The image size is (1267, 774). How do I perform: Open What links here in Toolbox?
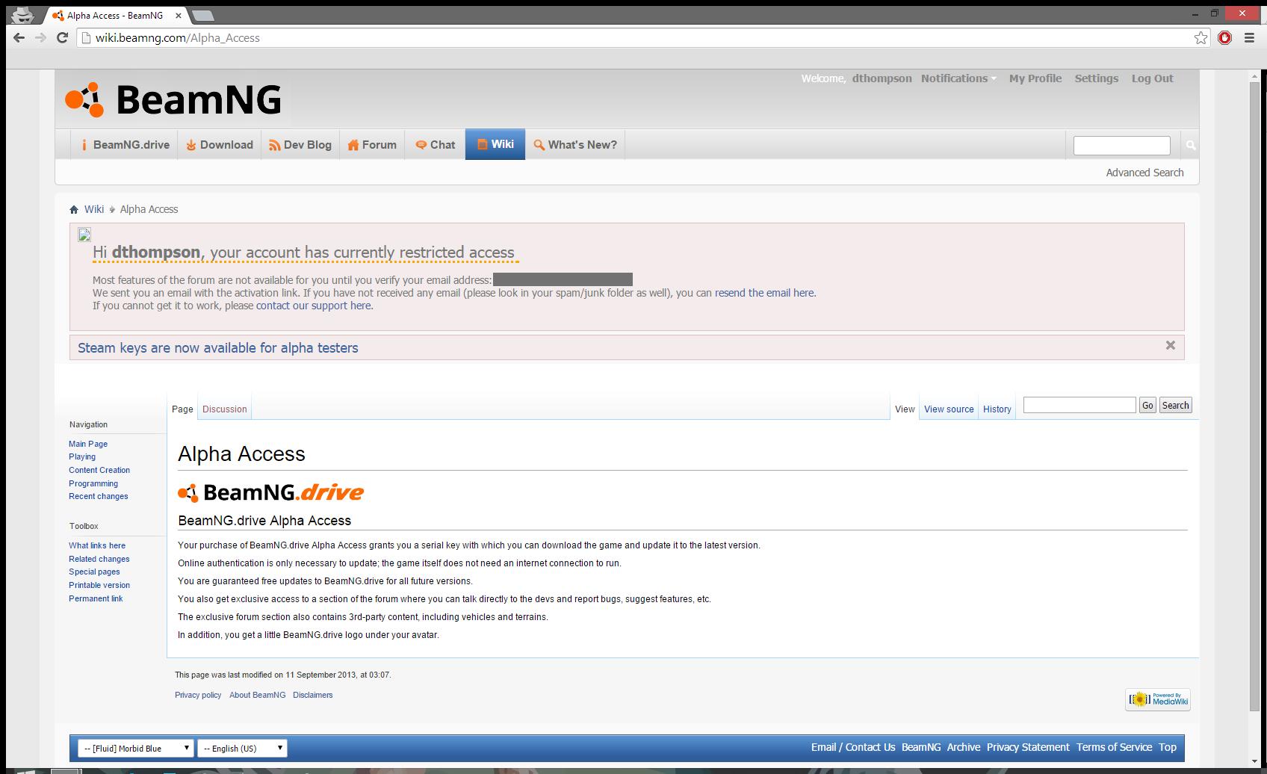click(x=97, y=545)
